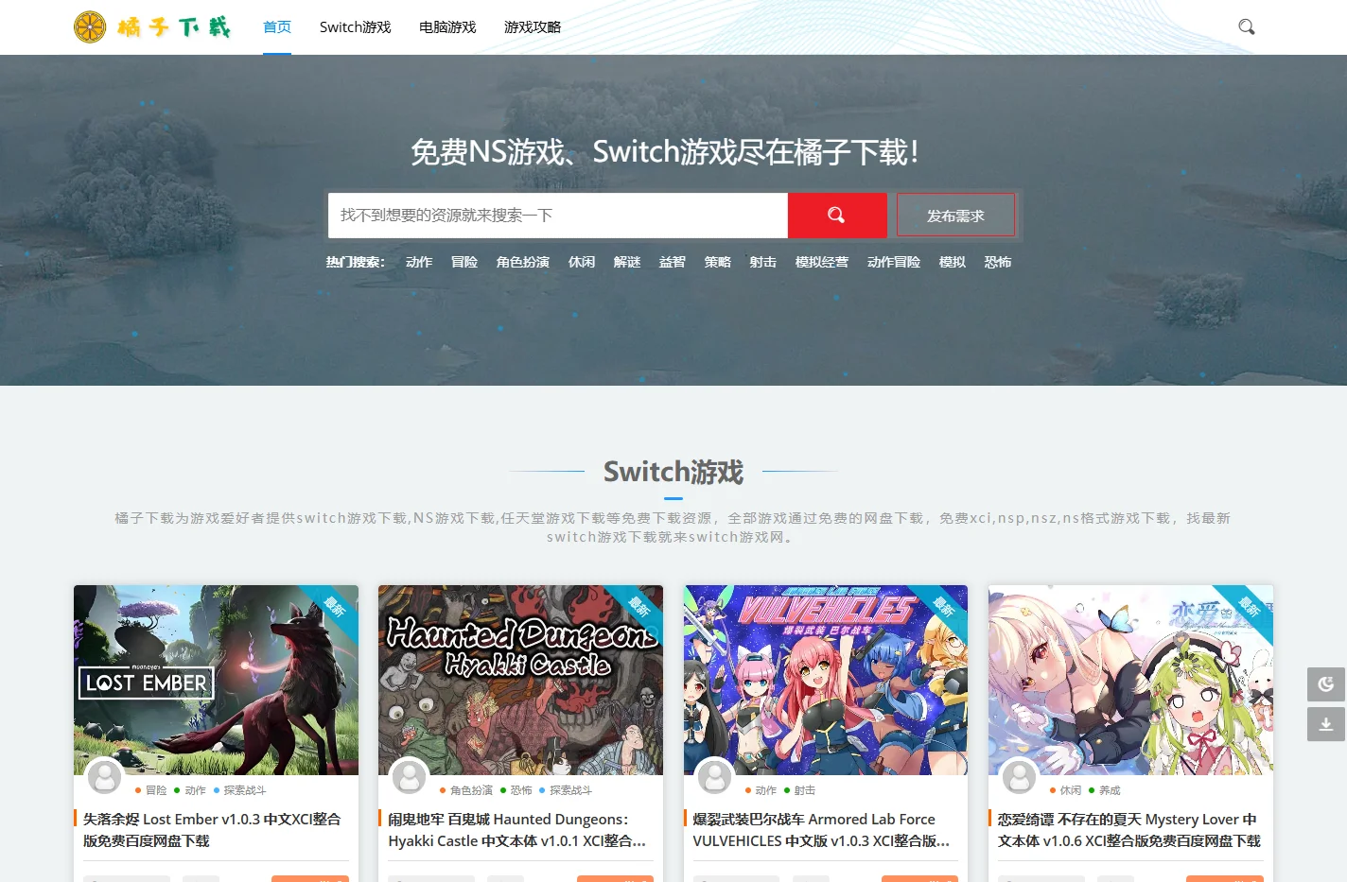The height and width of the screenshot is (882, 1347).
Task: Select hot search tag 策略
Action: [718, 262]
